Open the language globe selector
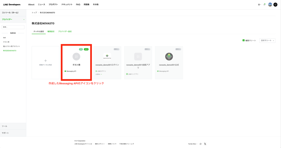281x148 pixels. coord(259,5)
